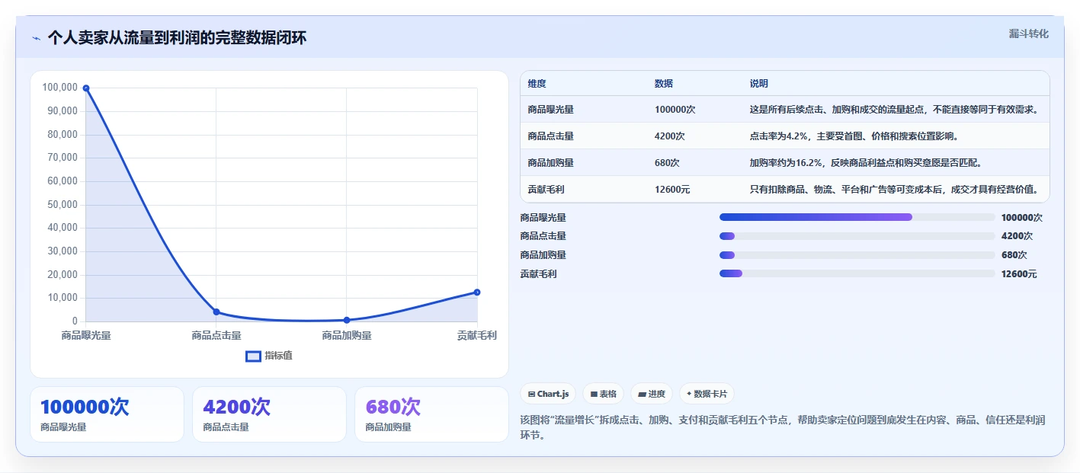Click the 商品加购量 x-axis label
The width and height of the screenshot is (1080, 473).
click(347, 335)
